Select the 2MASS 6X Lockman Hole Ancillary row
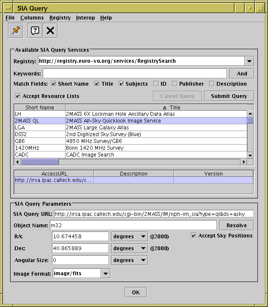 (131, 114)
